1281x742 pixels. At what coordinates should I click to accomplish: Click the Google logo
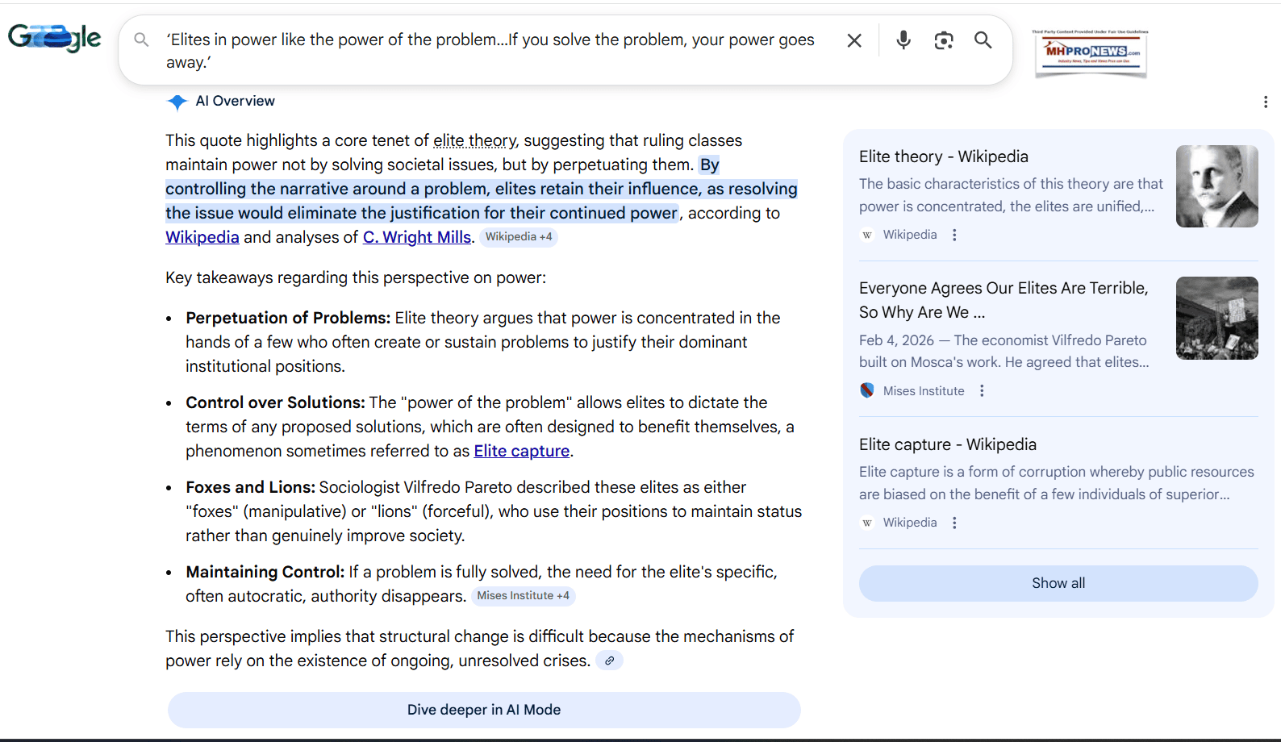click(54, 38)
